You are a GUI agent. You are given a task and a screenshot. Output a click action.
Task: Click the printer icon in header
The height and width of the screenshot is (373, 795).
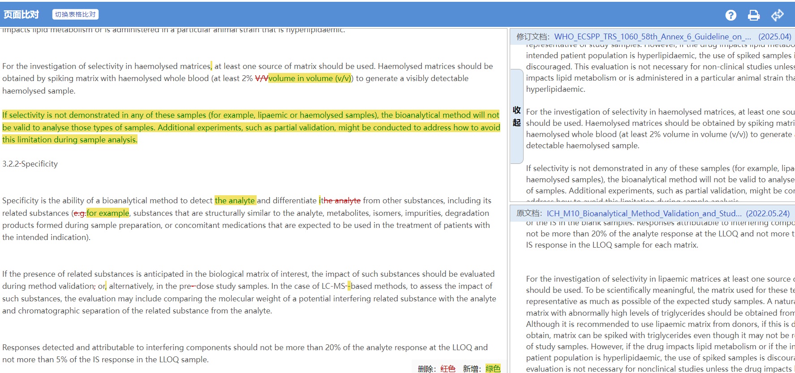pos(754,15)
